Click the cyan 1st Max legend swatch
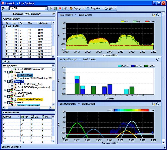The width and height of the screenshot is (167, 150). click(120, 66)
